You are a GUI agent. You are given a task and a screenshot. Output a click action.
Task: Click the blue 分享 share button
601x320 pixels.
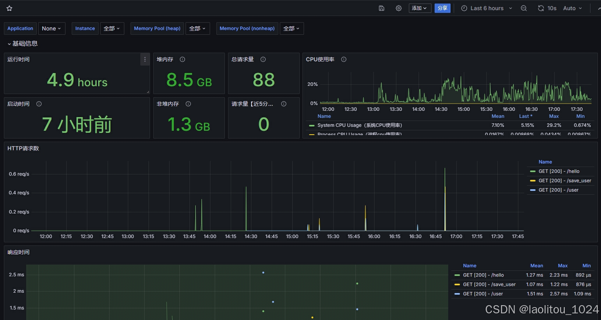tap(442, 8)
